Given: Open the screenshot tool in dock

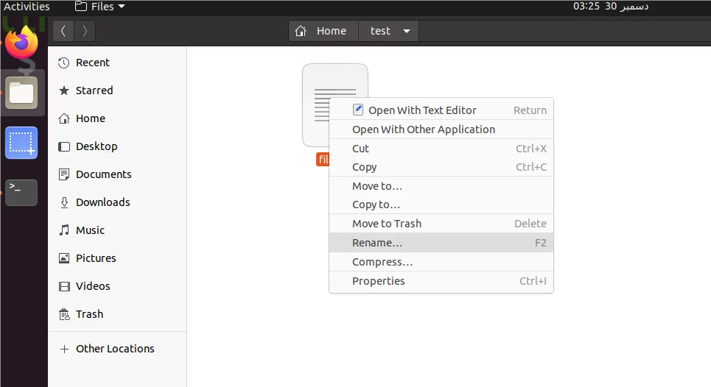Looking at the screenshot, I should [21, 143].
